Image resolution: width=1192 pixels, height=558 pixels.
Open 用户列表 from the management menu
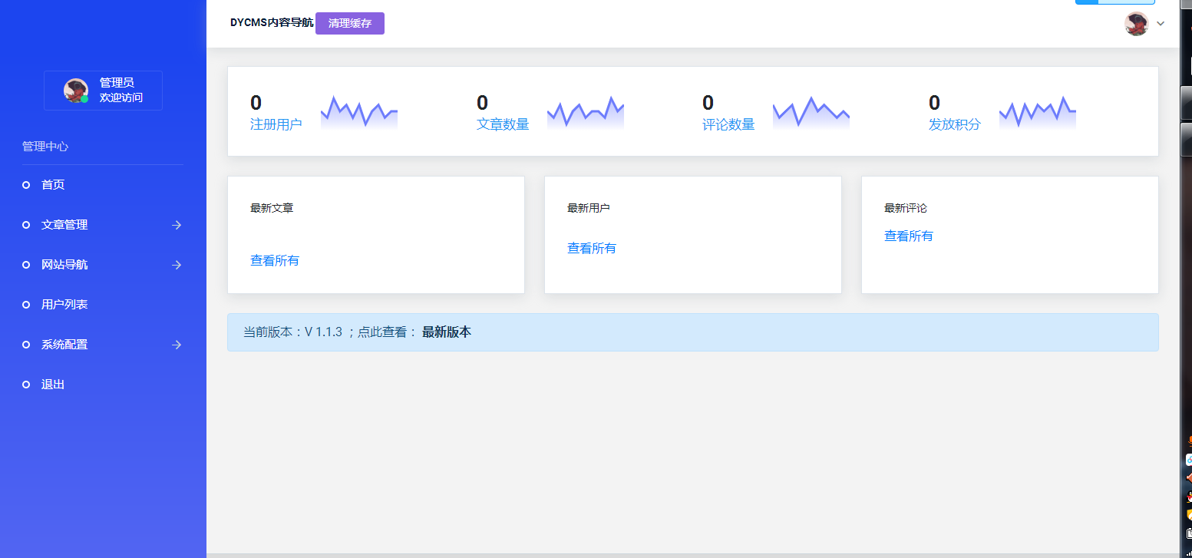65,305
